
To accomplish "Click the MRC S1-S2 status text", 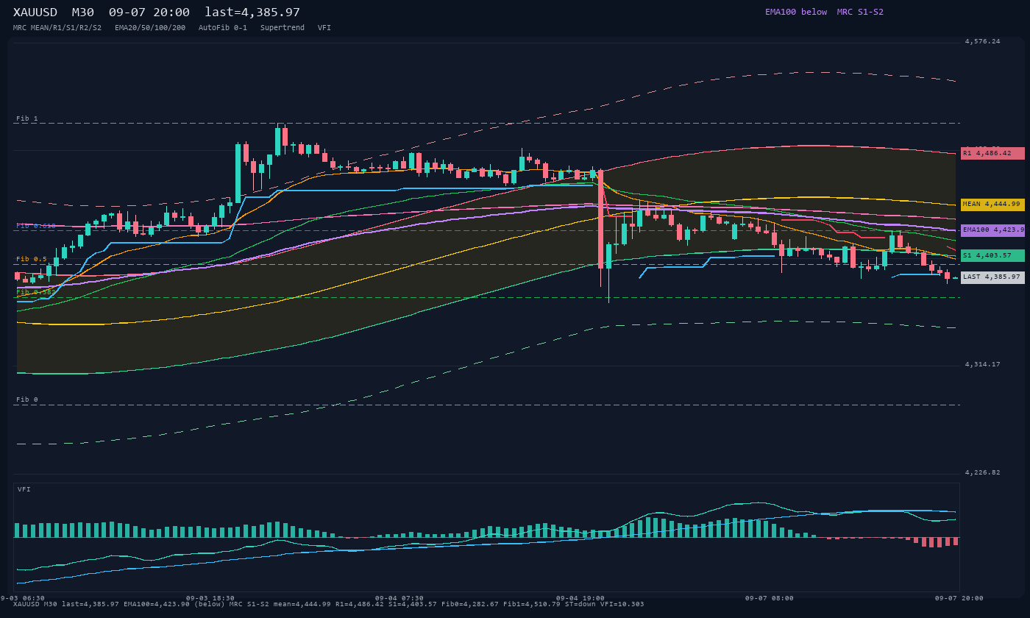I will click(860, 12).
